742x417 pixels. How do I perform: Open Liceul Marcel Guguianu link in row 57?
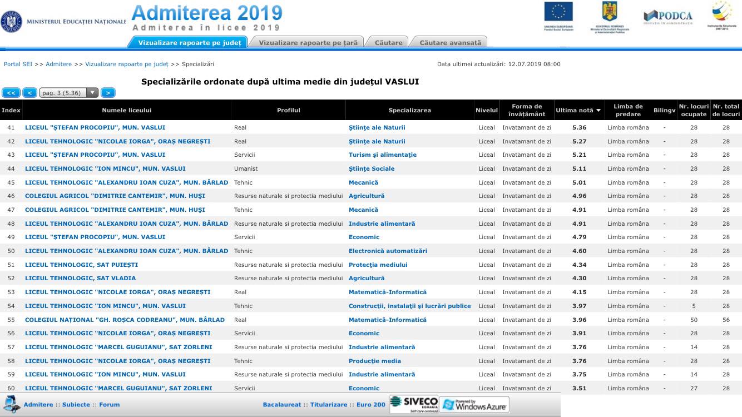tap(118, 347)
